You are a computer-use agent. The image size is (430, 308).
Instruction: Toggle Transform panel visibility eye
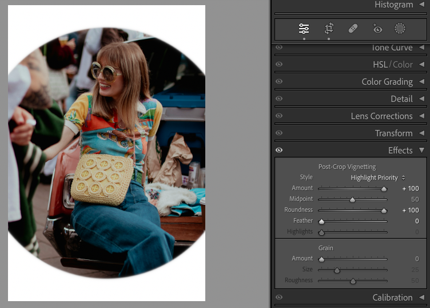click(279, 133)
